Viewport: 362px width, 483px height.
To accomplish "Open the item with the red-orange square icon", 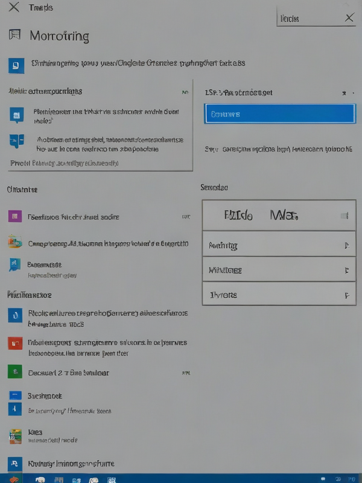I will pos(15,343).
